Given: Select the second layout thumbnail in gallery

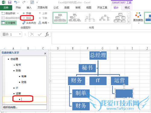Looking at the screenshot, I should [x=75, y=18].
